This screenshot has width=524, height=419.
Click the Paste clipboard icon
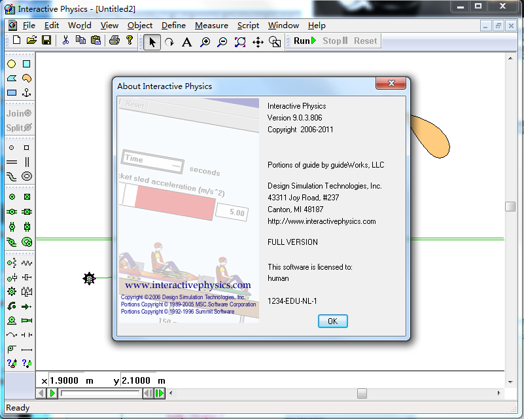[96, 41]
